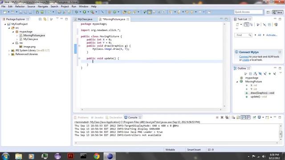Collapse MovingPicture class in Outline

pyautogui.click(x=237, y=82)
